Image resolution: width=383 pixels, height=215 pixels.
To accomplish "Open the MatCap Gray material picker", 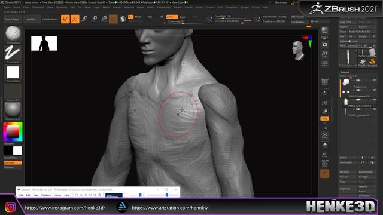I will click(13, 110).
